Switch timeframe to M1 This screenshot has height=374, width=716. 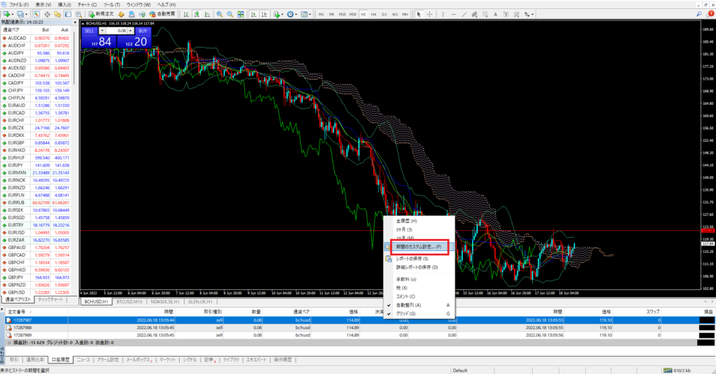[x=321, y=14]
